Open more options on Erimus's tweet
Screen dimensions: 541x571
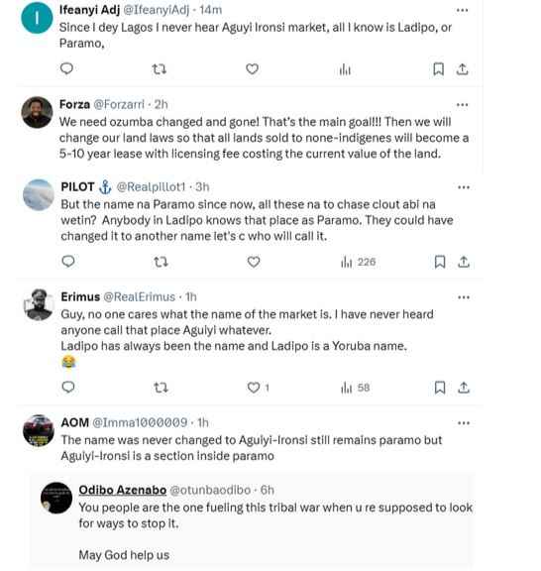[x=464, y=297]
